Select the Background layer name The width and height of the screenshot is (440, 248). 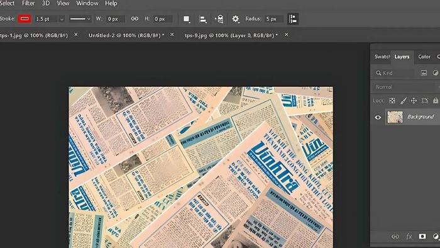point(421,116)
